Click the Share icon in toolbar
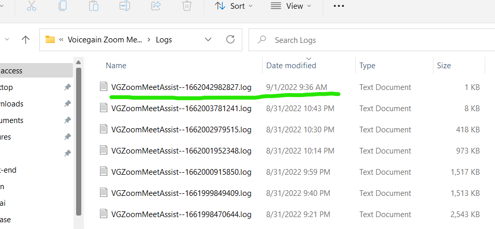495x229 pixels. click(156, 5)
